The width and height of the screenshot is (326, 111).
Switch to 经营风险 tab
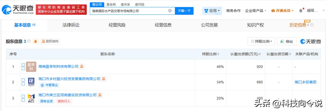click(117, 25)
